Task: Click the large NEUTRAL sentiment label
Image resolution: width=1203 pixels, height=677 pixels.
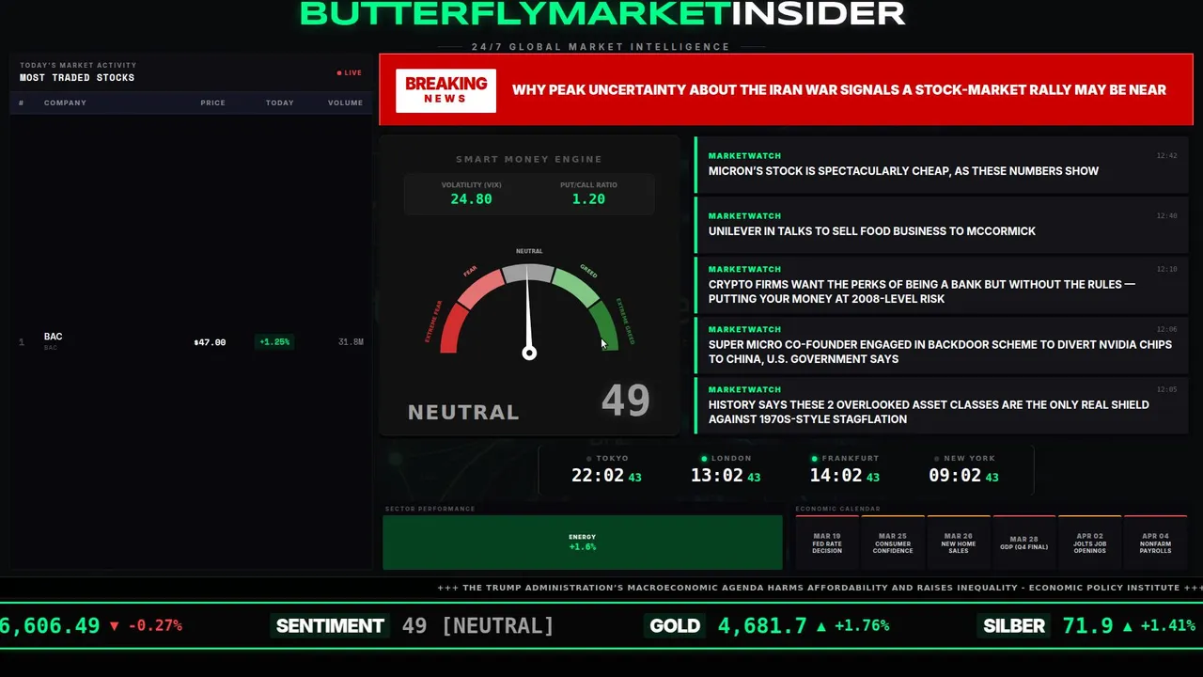Action: [x=463, y=412]
